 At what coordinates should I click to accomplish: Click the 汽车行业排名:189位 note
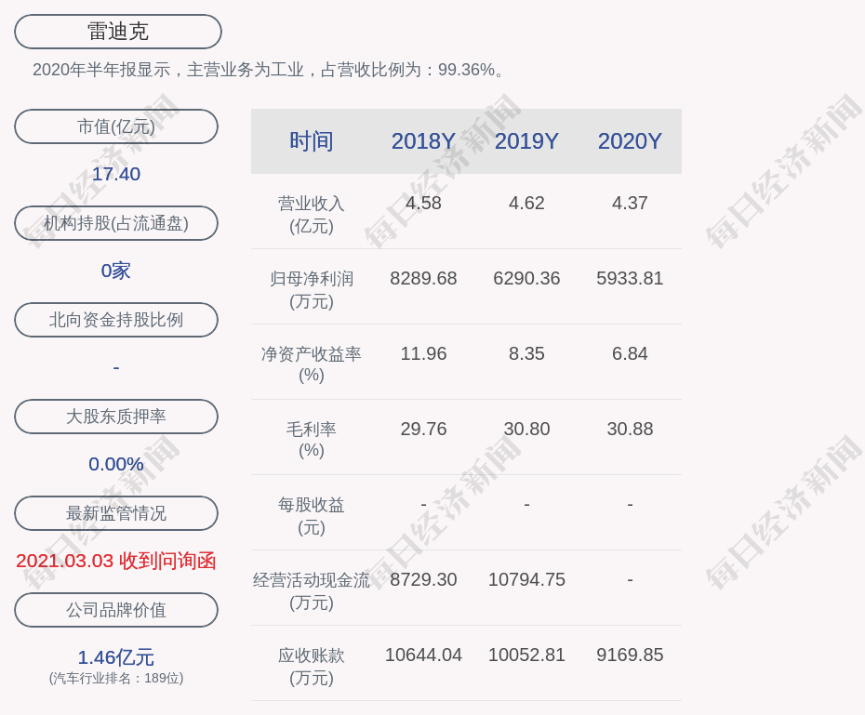tap(116, 678)
